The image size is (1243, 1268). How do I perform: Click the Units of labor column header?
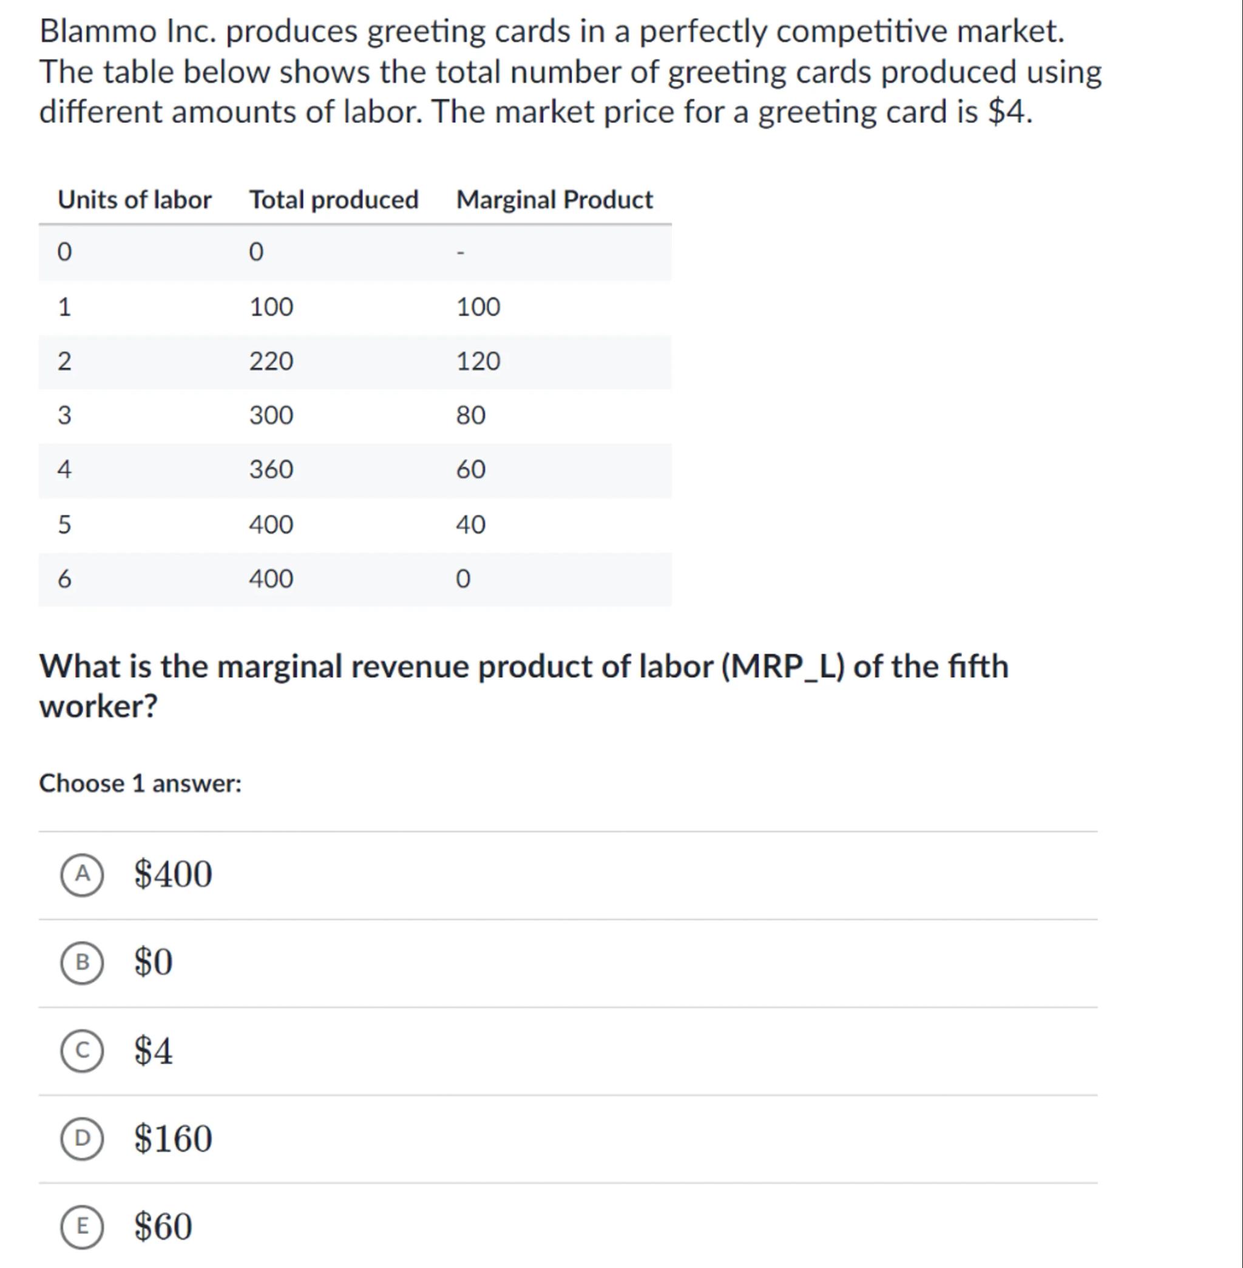pos(135,200)
